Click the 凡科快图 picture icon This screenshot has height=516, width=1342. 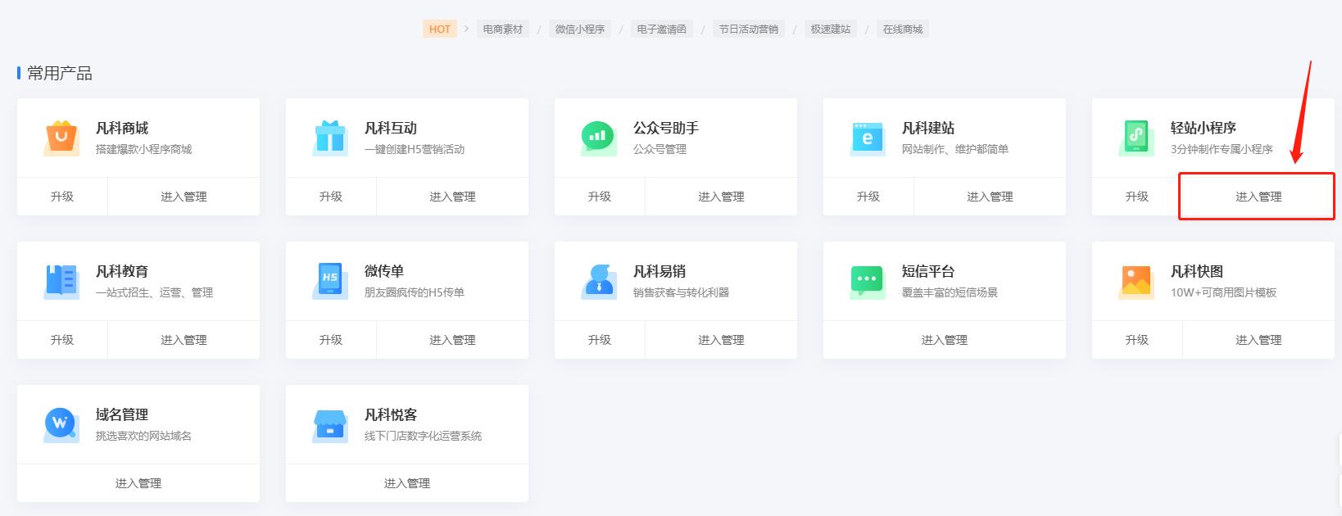pyautogui.click(x=1136, y=282)
